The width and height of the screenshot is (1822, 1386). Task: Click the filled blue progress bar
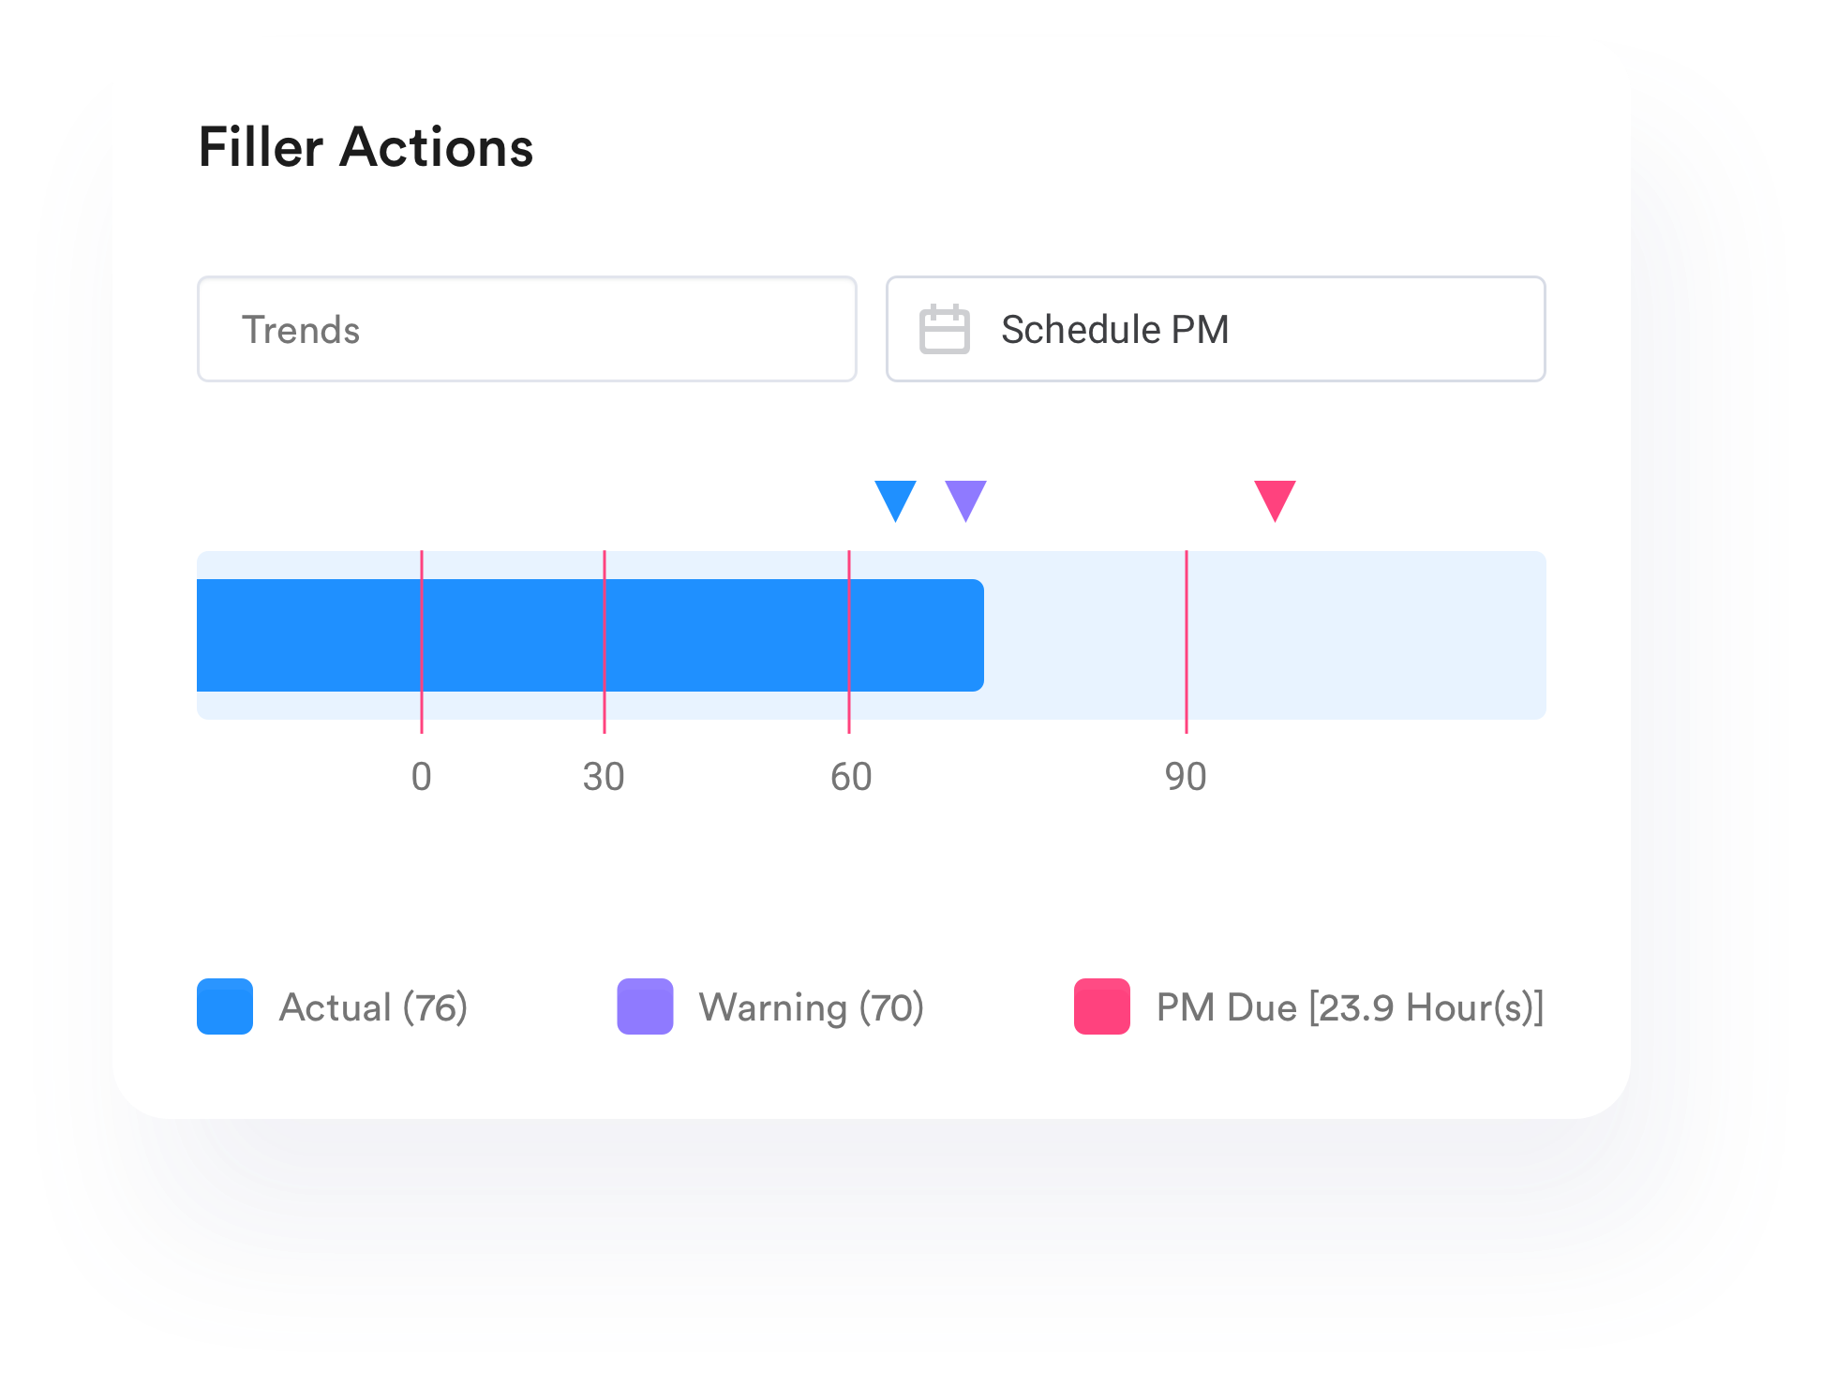pyautogui.click(x=590, y=635)
